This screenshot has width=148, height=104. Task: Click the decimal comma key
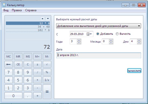28,95
